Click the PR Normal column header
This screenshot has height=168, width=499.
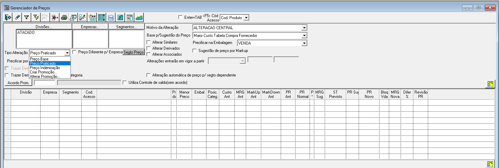click(303, 94)
